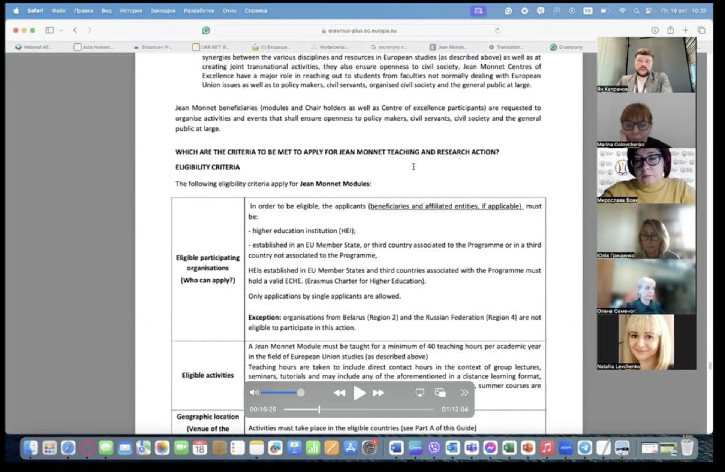Open the Окно menu

point(229,11)
